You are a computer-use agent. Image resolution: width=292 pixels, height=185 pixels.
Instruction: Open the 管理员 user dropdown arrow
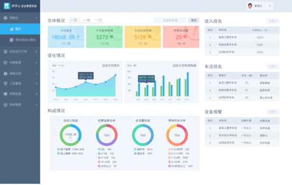(270, 6)
